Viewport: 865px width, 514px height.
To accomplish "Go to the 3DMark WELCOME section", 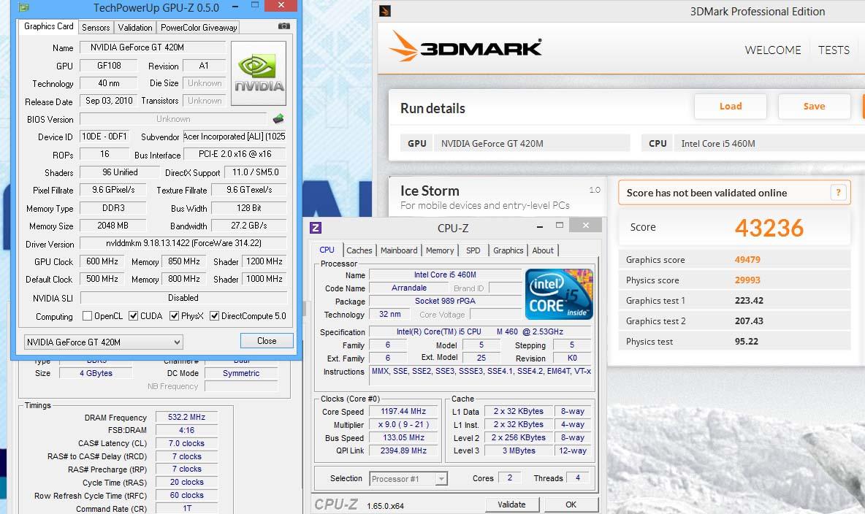I will (773, 50).
